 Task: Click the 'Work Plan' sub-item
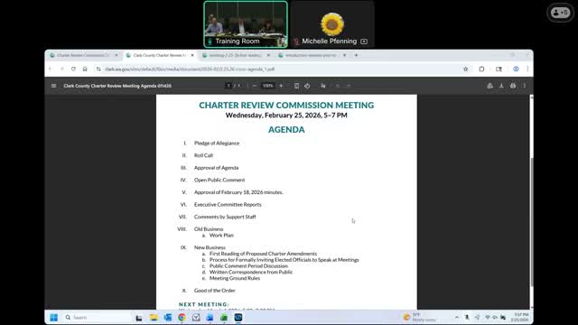221,235
